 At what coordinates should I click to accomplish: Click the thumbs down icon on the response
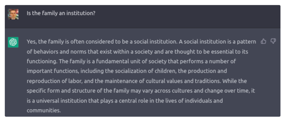(273, 41)
